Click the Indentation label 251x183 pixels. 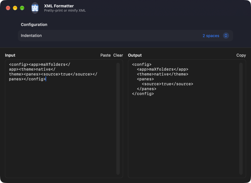(x=31, y=36)
